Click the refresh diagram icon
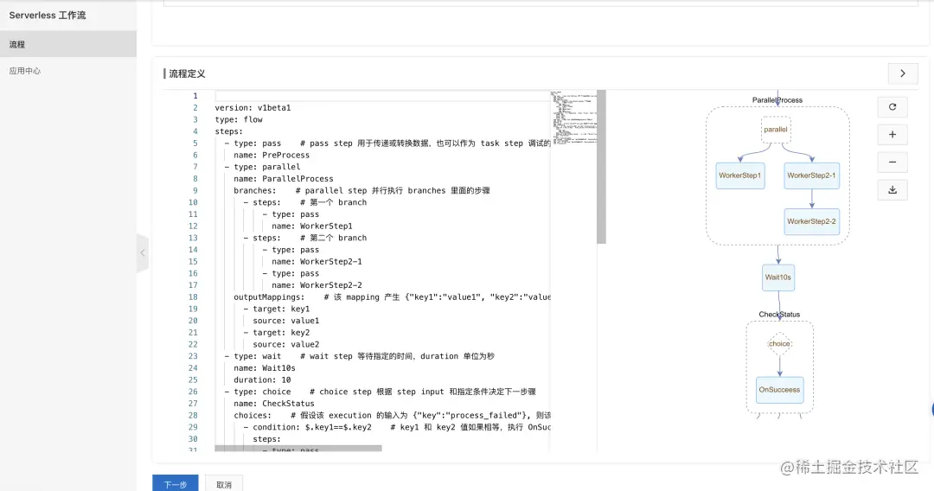The height and width of the screenshot is (491, 934). (892, 107)
